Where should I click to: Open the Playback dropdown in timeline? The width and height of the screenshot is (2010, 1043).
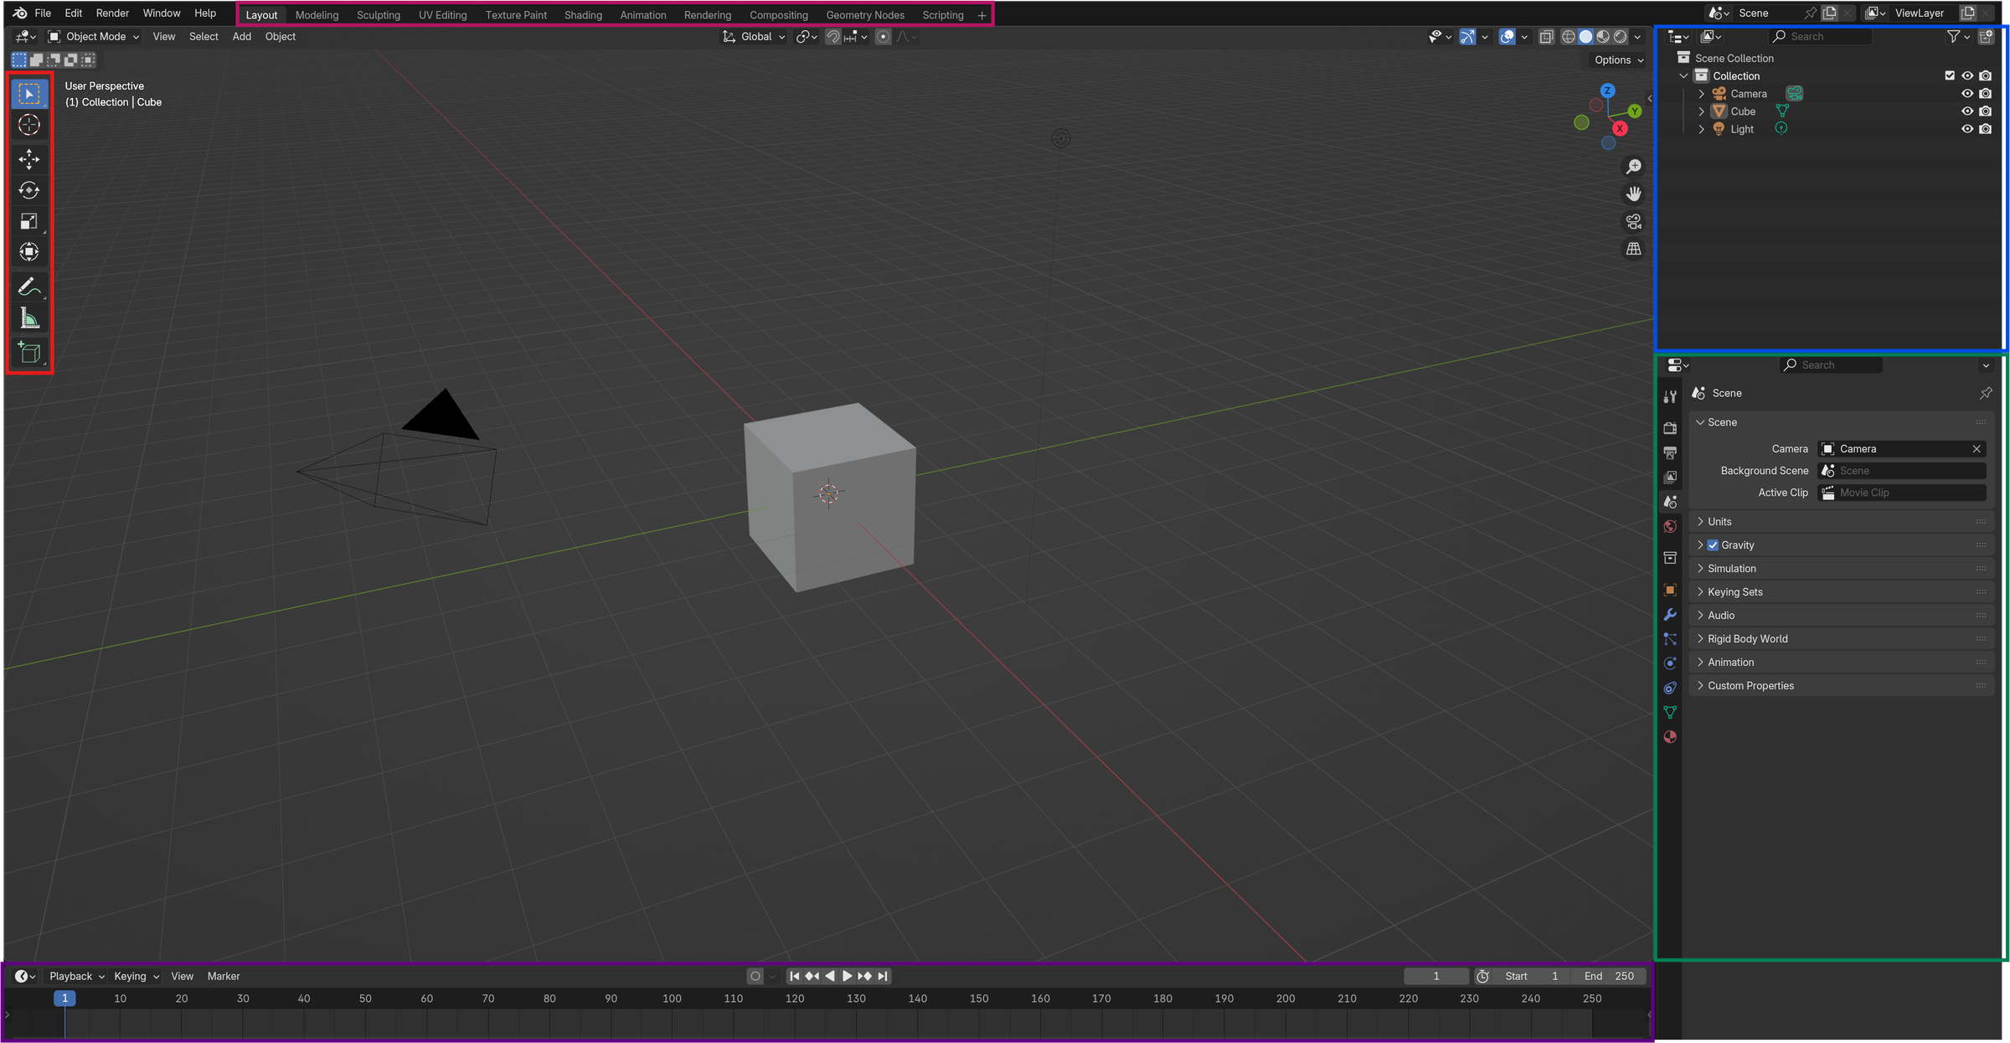coord(76,976)
